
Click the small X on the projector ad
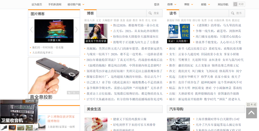[x=78, y=93]
